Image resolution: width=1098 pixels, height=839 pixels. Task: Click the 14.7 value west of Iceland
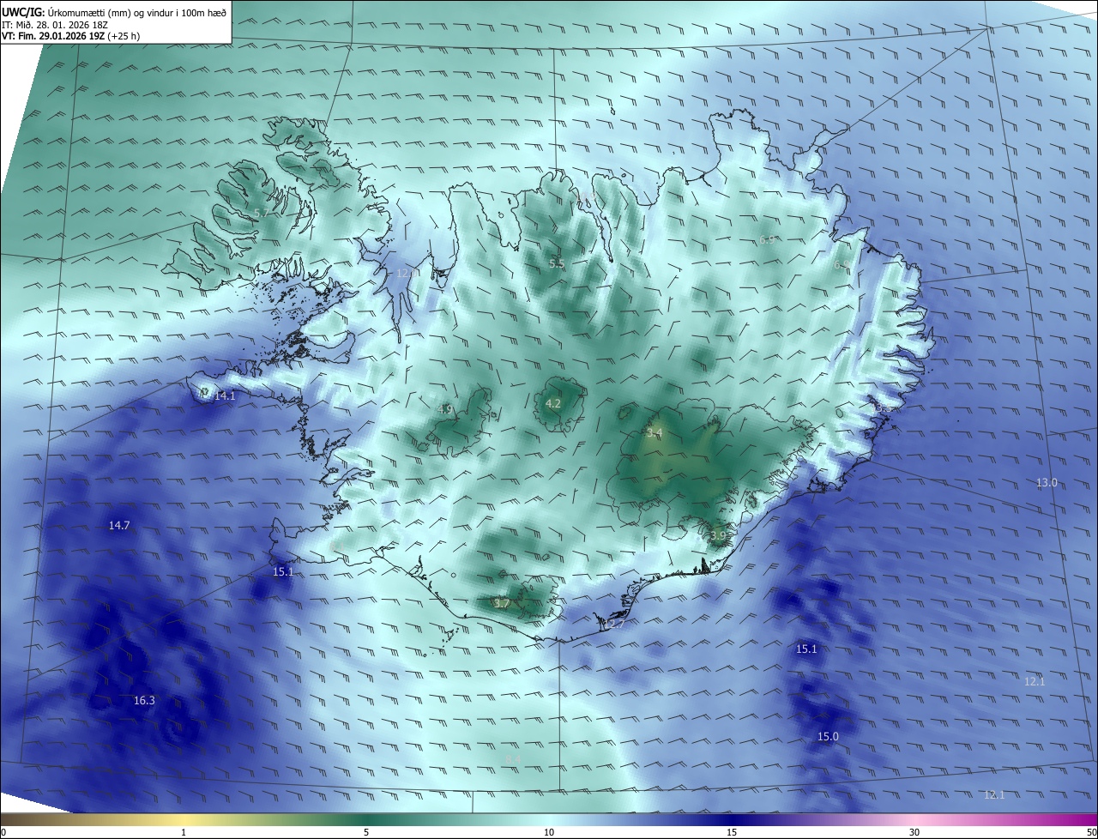tap(119, 525)
